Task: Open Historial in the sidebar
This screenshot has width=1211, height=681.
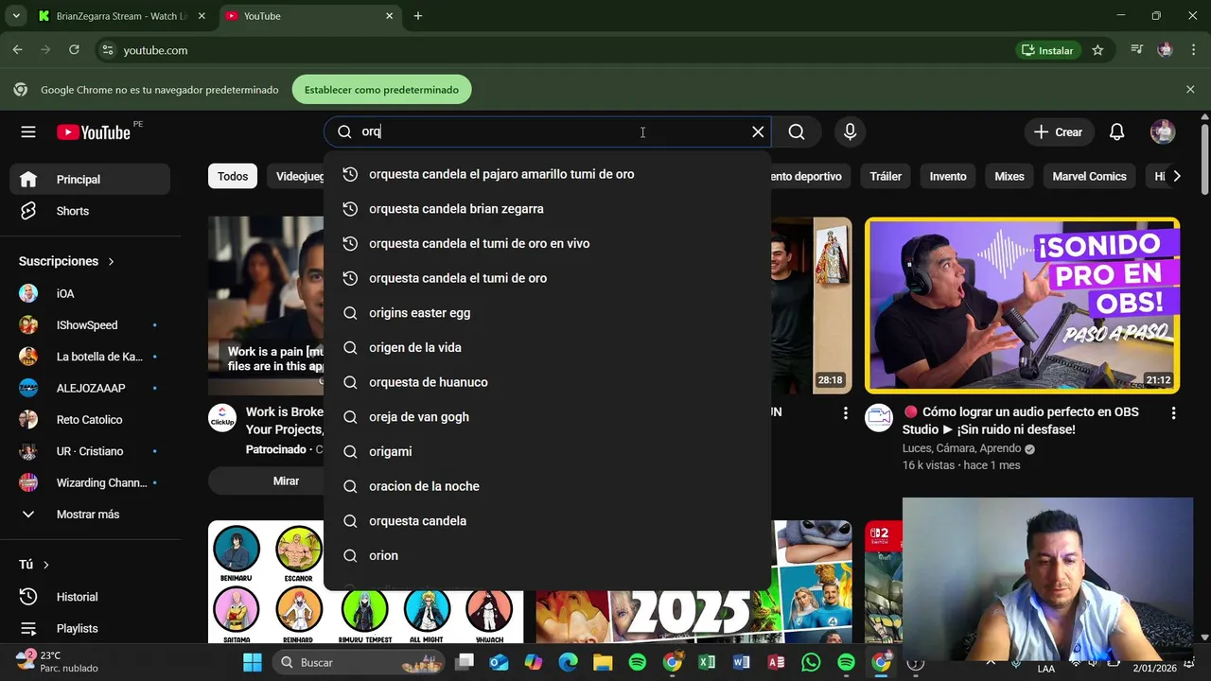Action: pyautogui.click(x=90, y=597)
